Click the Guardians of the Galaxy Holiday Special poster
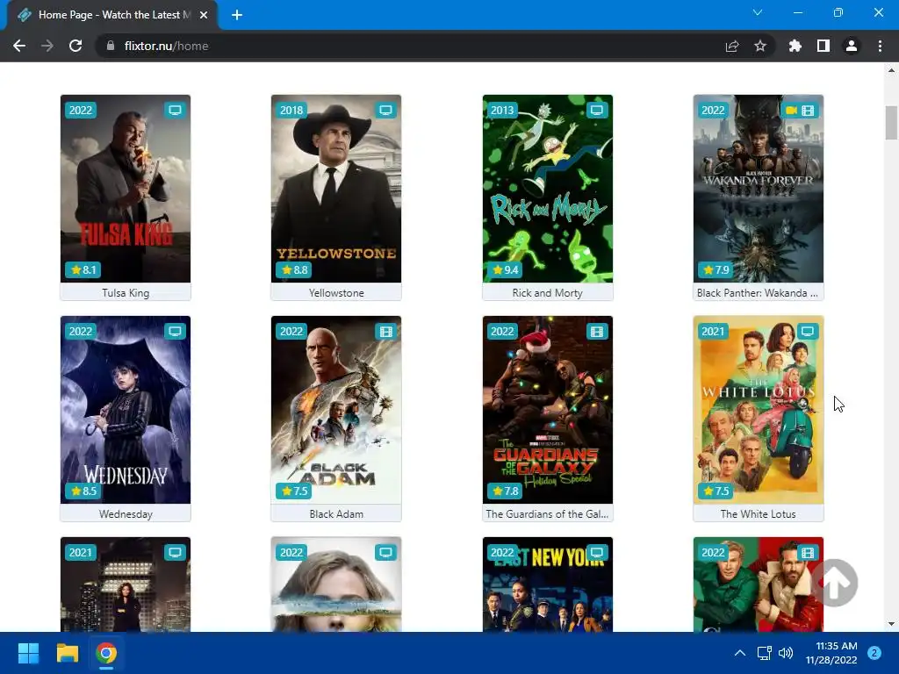Image resolution: width=899 pixels, height=674 pixels. (x=548, y=410)
